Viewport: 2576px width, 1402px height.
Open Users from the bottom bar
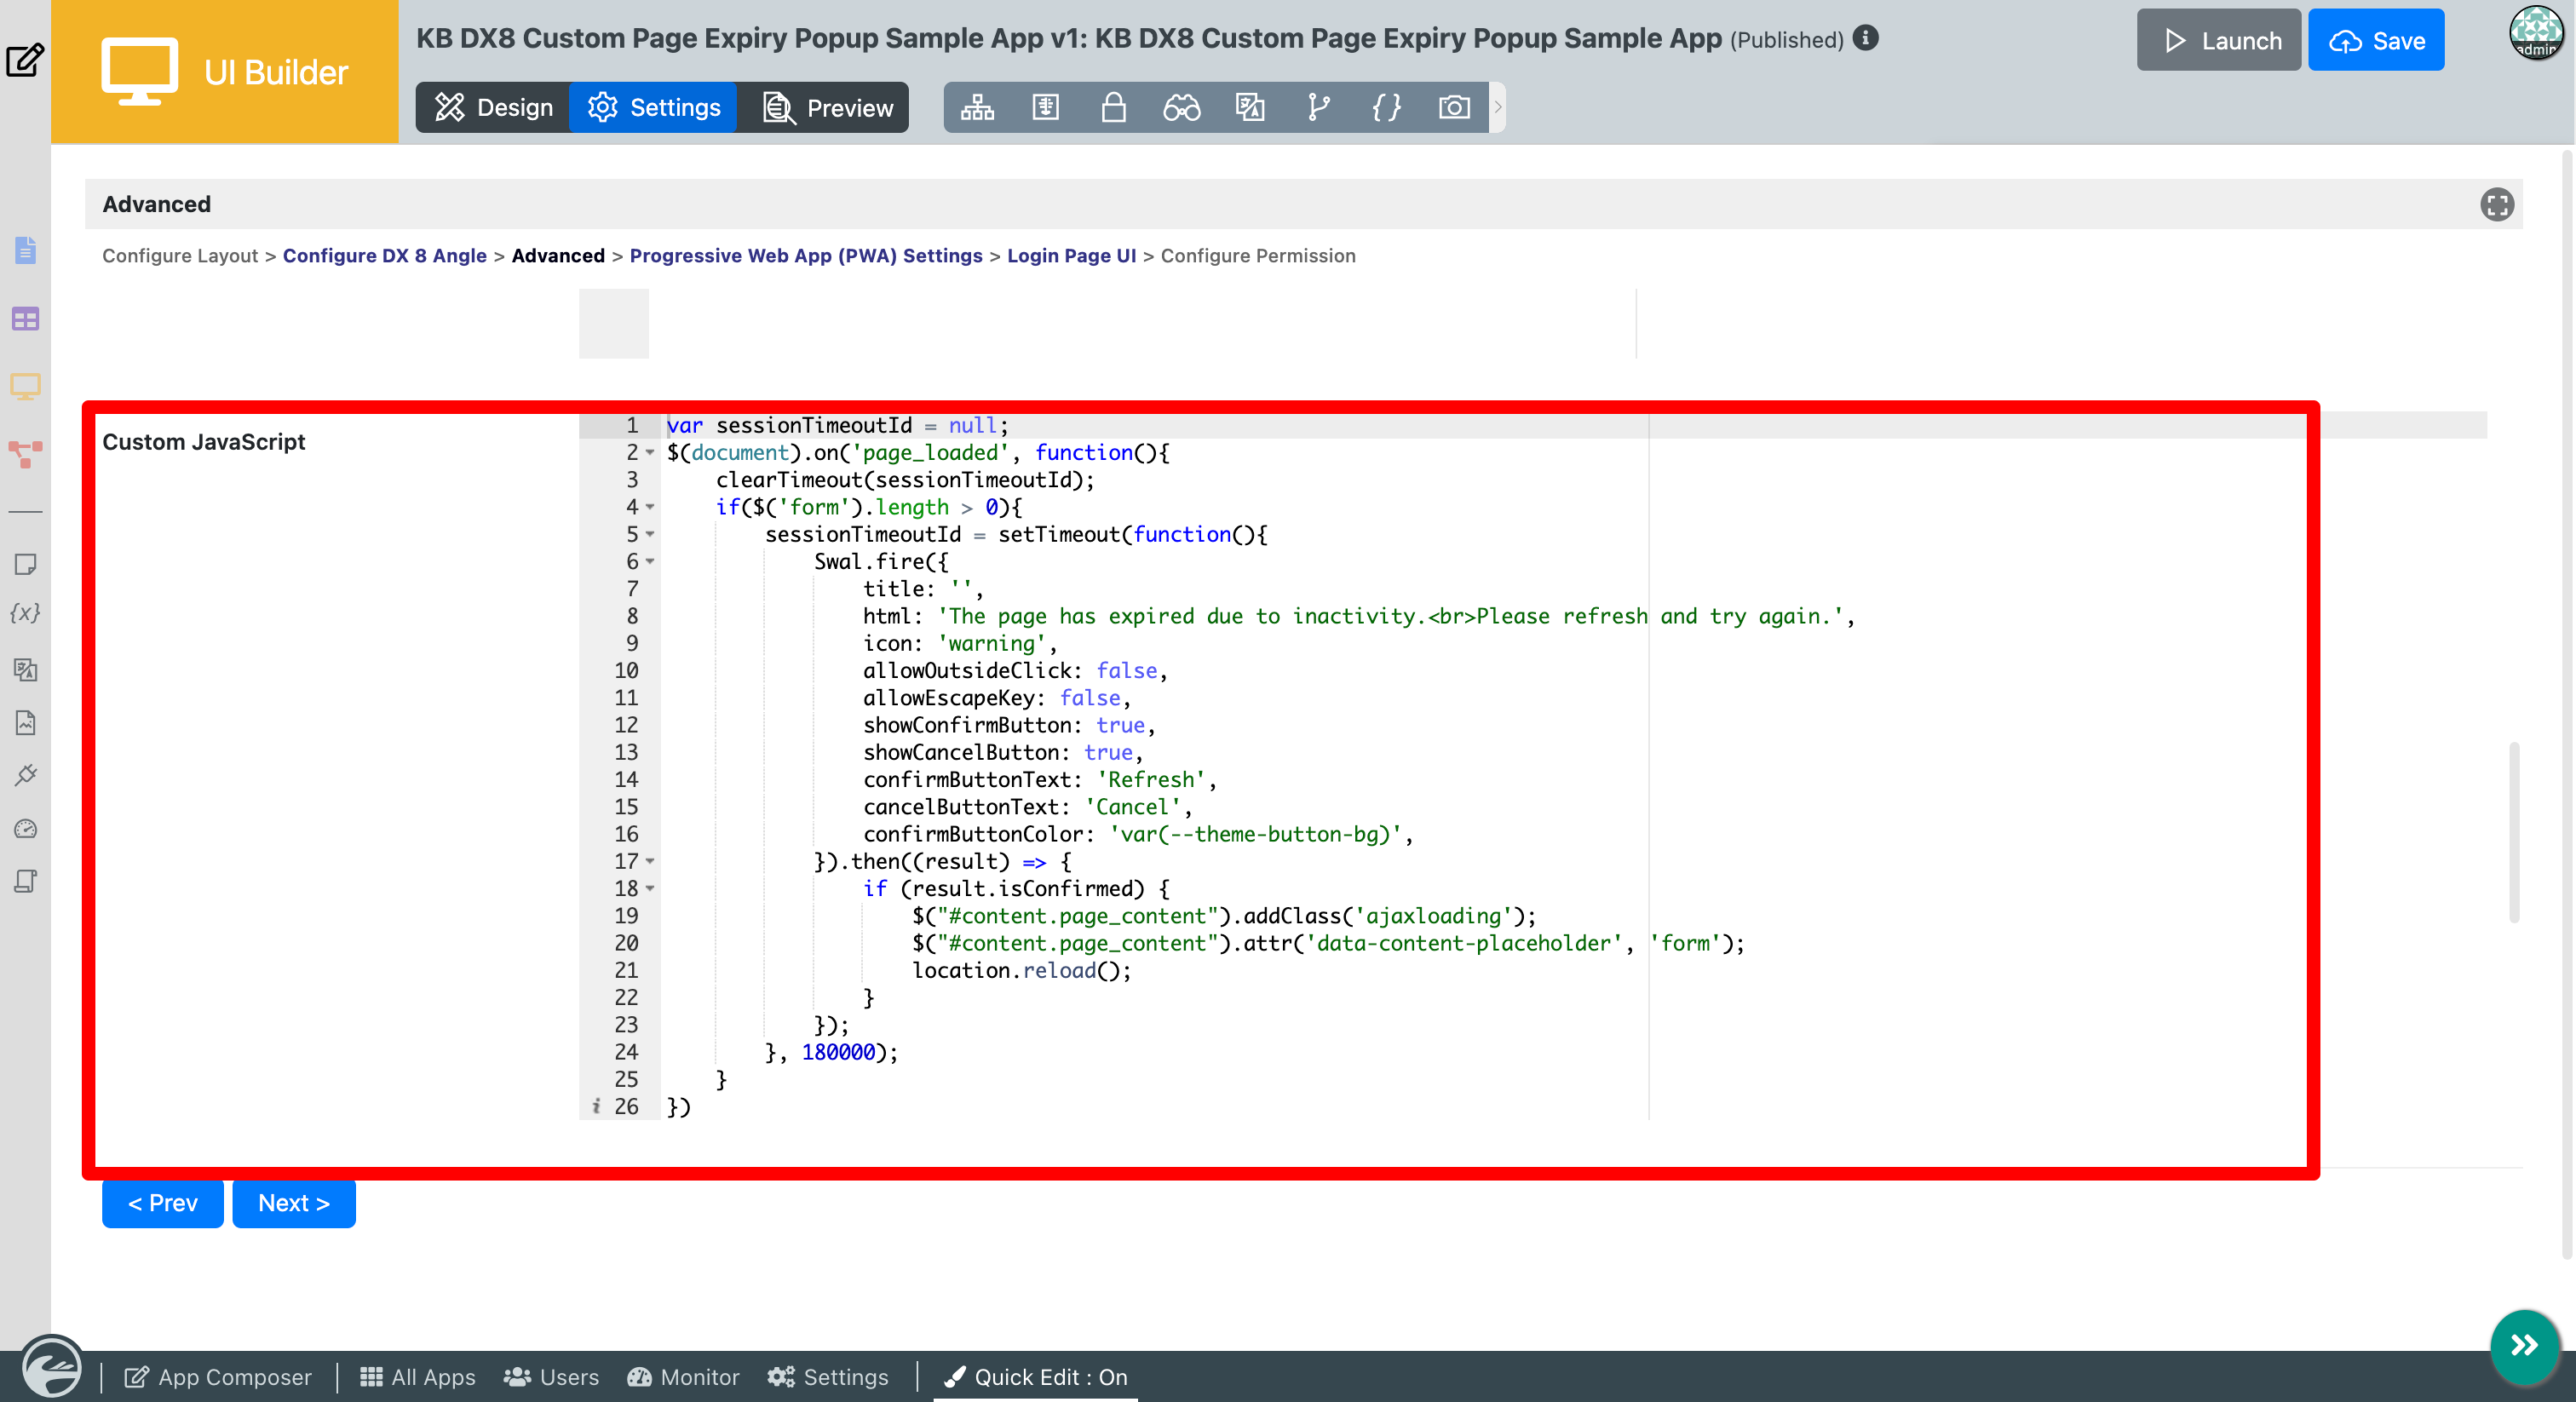pos(551,1377)
